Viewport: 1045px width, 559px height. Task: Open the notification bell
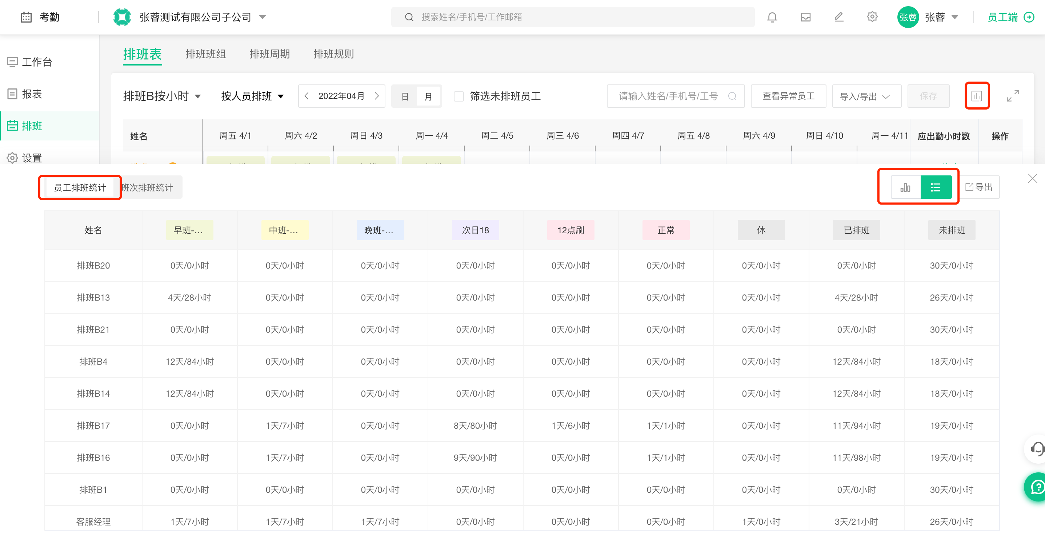[x=772, y=17]
